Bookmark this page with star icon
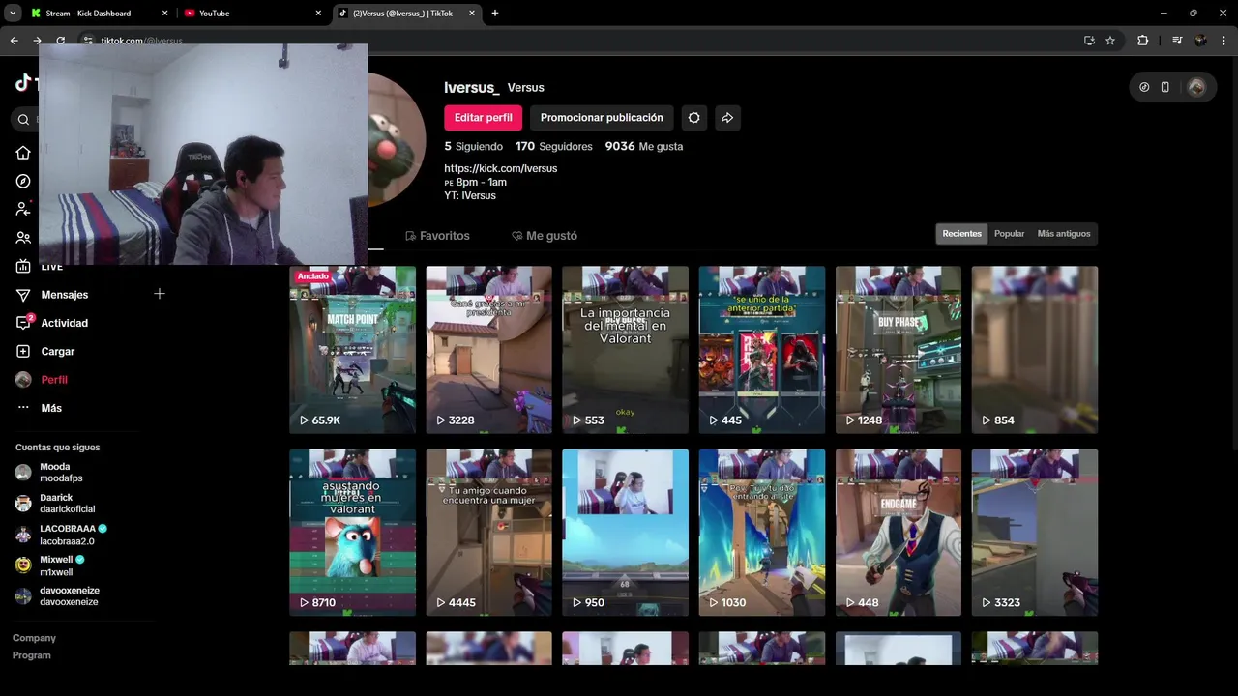 click(1110, 41)
